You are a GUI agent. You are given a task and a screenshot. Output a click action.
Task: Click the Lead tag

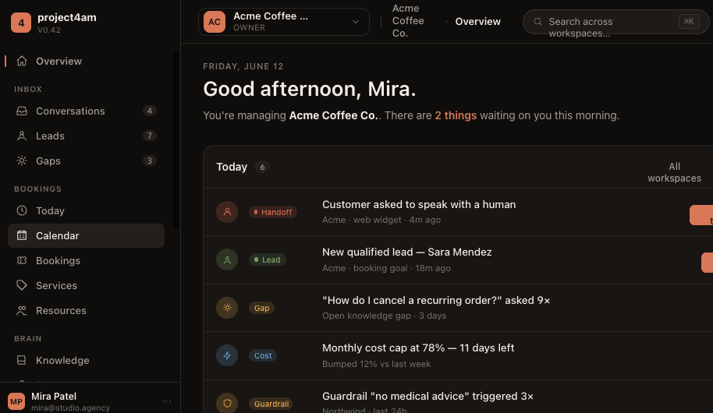[x=268, y=259]
